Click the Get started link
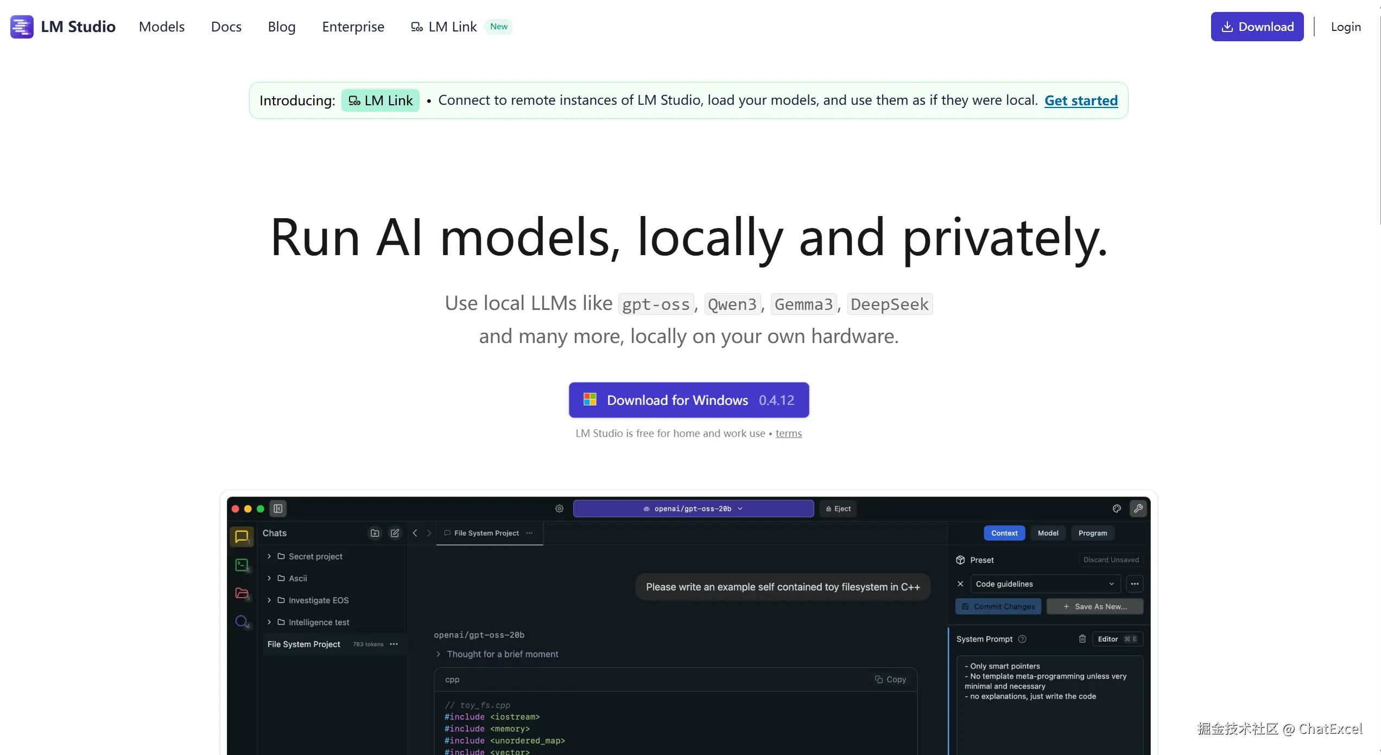Screen dimensions: 1381x755 tap(1080, 100)
